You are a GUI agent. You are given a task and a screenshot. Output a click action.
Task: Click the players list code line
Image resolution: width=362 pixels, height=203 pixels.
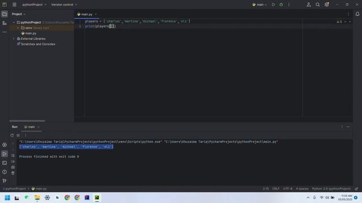tap(137, 21)
